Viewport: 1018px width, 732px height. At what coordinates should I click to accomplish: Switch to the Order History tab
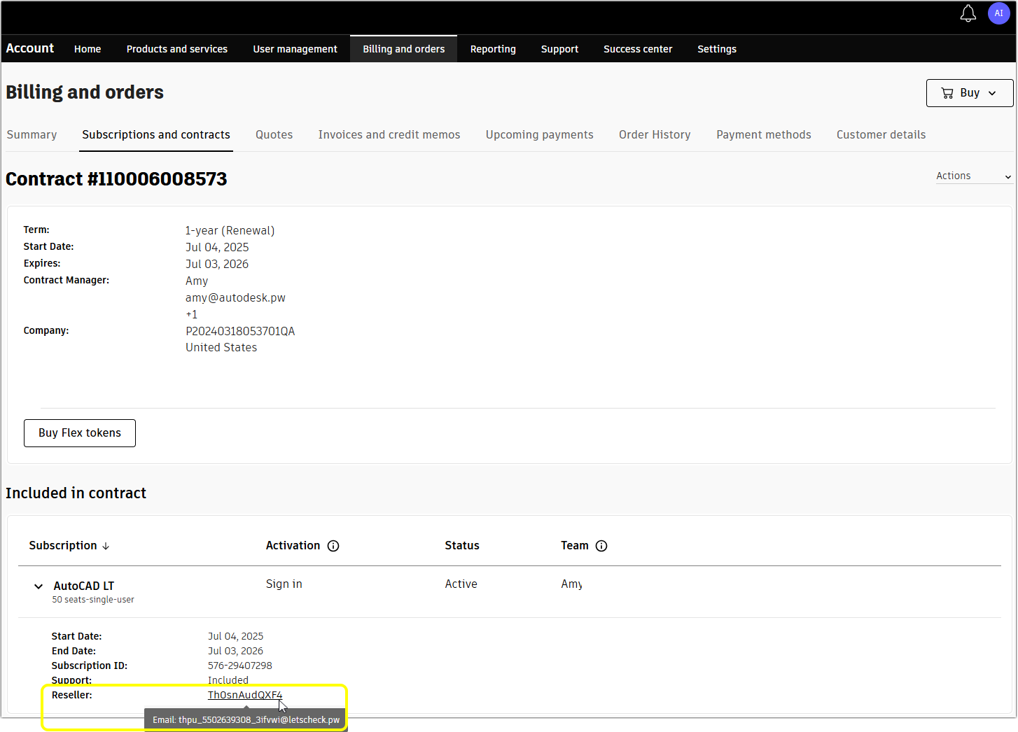(654, 134)
